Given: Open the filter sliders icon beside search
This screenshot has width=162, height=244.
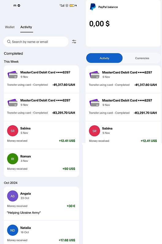Looking at the screenshot, I should point(74,41).
